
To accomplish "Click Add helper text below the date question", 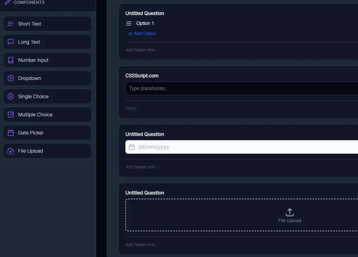I will 141,167.
